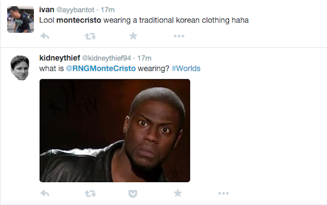Viewport: 327px width, 205px height.
Task: Favorite kidneythief's tweet with star
Action: pyautogui.click(x=178, y=193)
